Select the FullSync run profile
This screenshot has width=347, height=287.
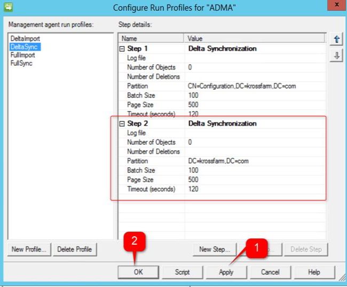[x=21, y=63]
